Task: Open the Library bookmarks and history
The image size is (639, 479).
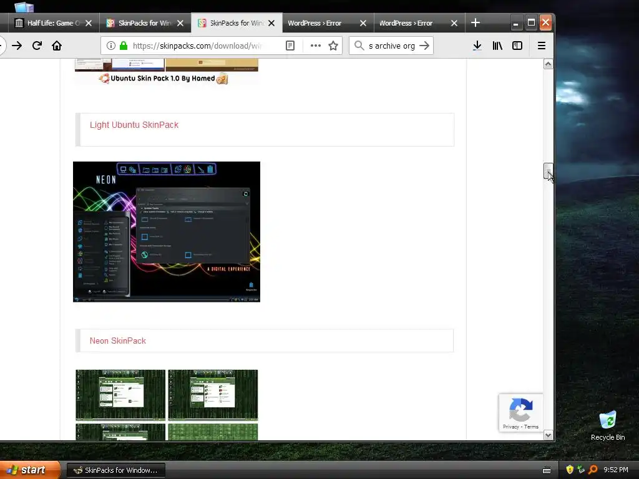Action: (x=497, y=46)
